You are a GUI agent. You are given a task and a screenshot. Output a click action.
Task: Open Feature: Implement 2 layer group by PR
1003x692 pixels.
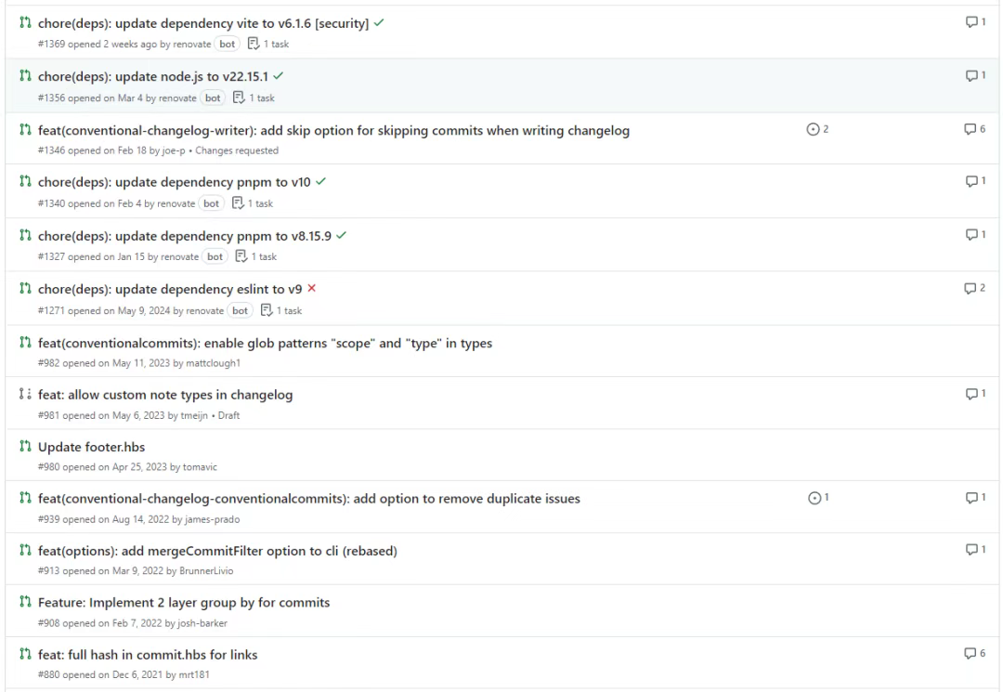[x=184, y=603]
